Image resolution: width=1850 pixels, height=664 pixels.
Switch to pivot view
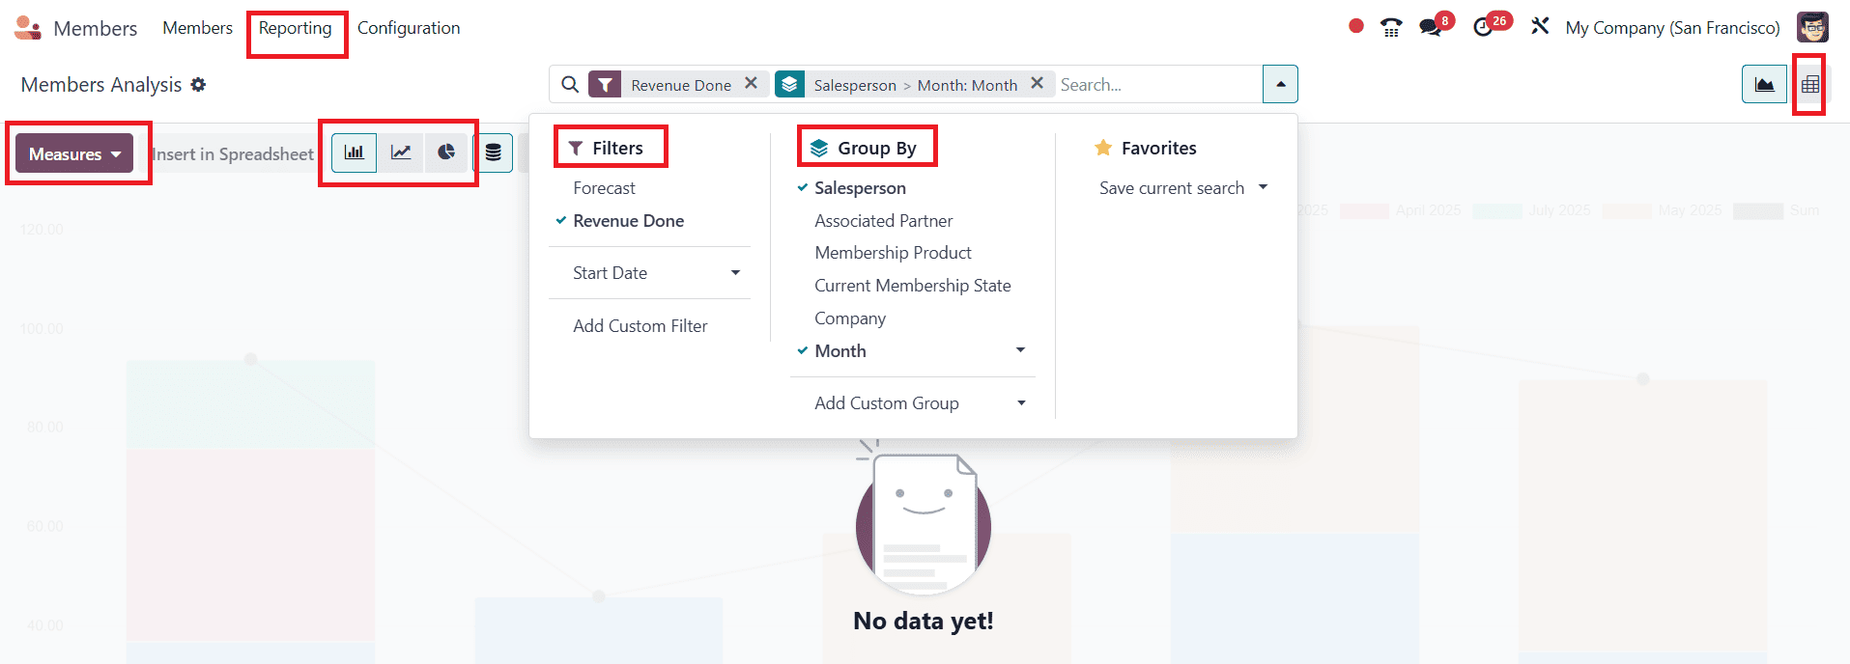coord(1810,84)
